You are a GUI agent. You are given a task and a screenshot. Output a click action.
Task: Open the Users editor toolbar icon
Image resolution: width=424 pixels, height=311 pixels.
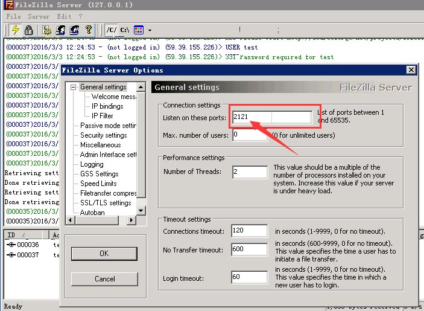(60, 30)
